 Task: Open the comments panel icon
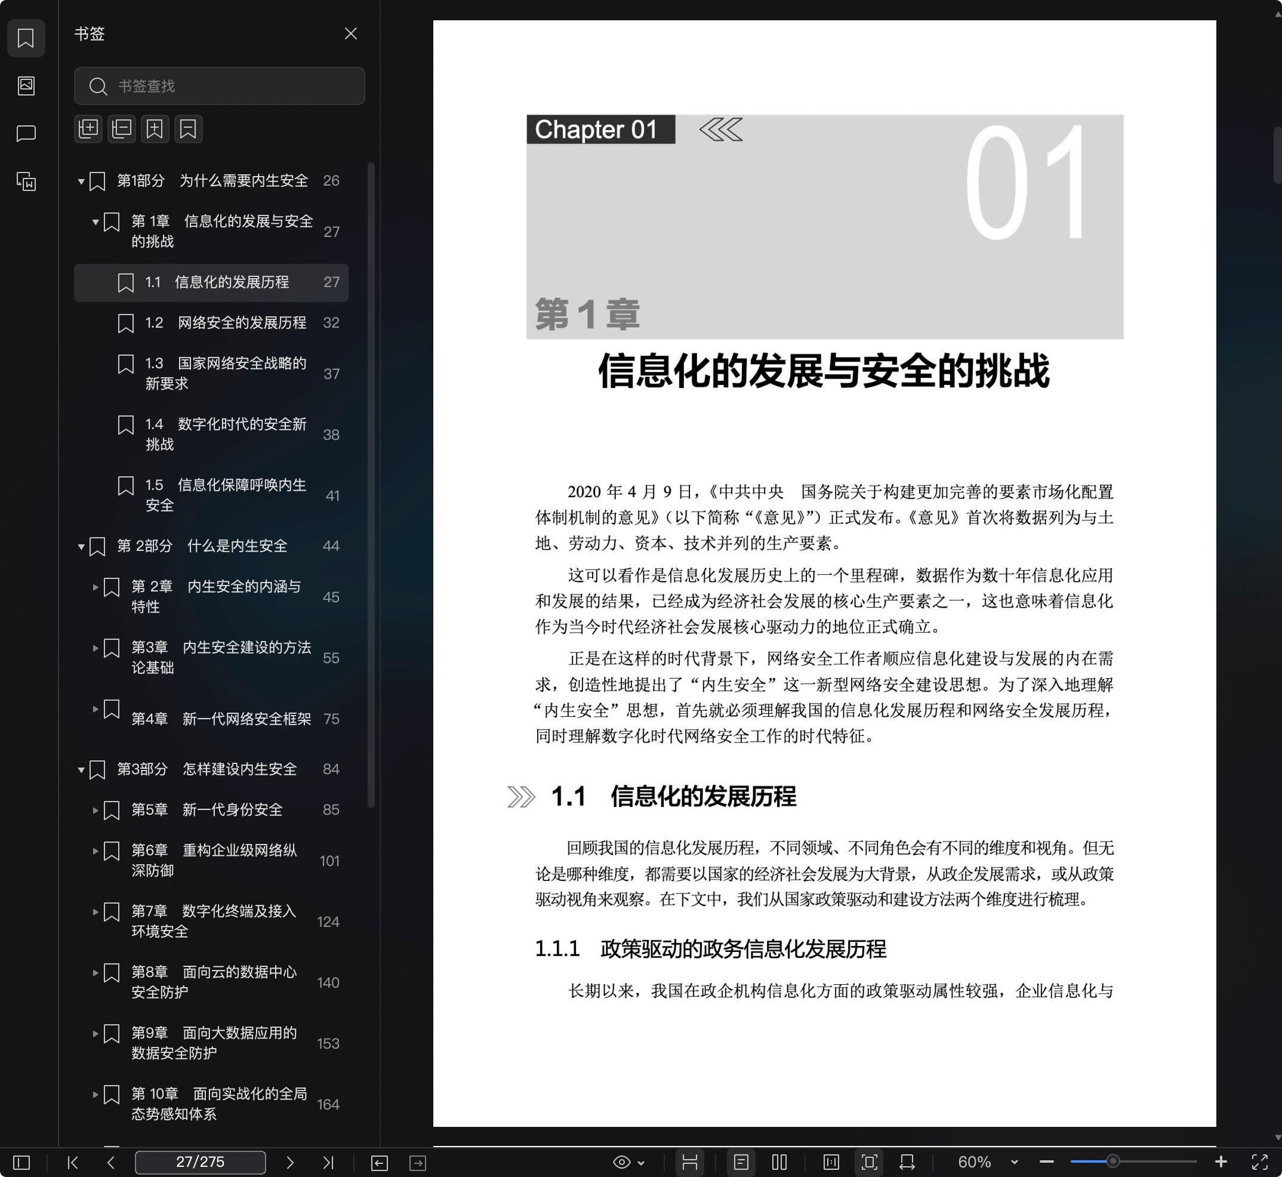point(26,133)
